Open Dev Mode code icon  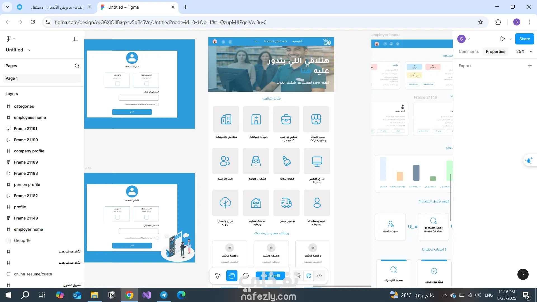tap(319, 276)
